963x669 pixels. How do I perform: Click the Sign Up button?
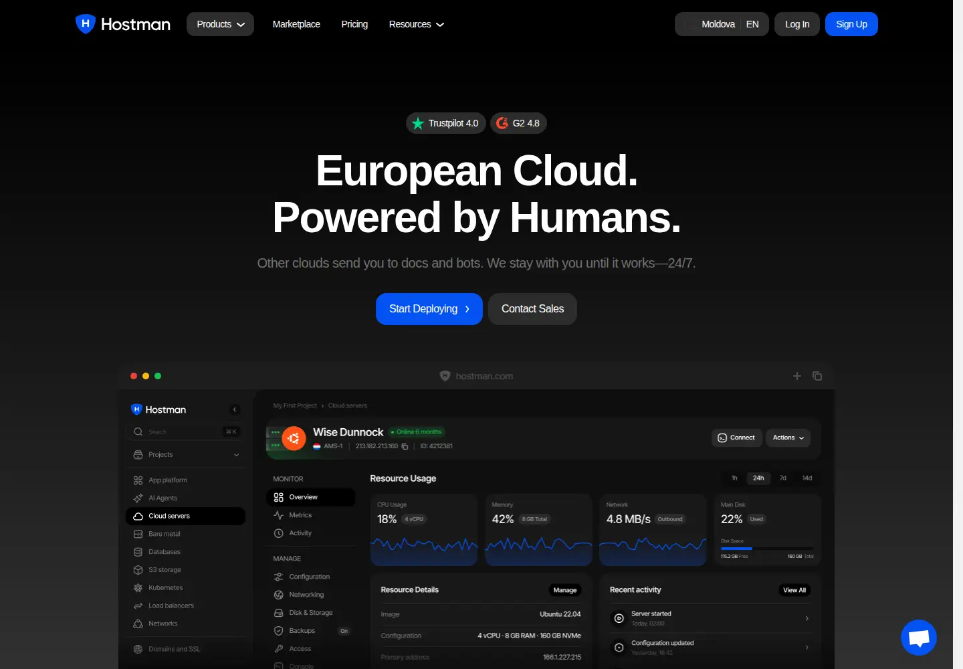coord(851,24)
